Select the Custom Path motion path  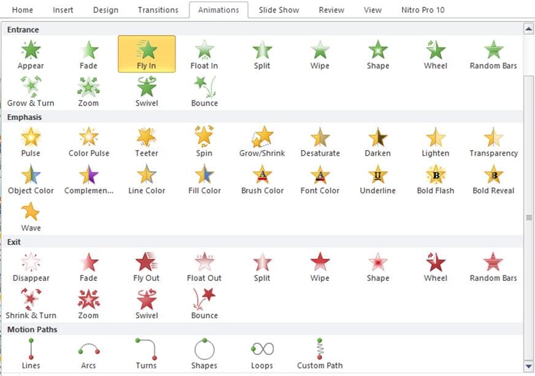click(x=320, y=353)
